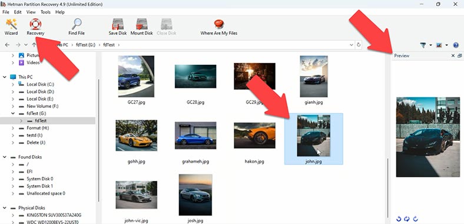Select Delete (J:) drive
Screen dimensions: 464x224
37,143
